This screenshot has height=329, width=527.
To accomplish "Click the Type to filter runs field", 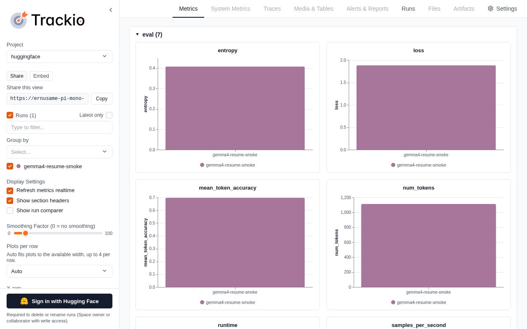I will (x=59, y=127).
